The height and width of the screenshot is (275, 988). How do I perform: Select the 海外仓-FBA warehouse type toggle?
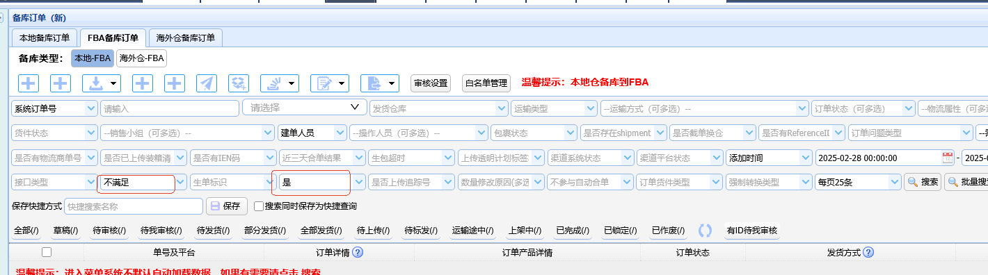click(x=141, y=58)
